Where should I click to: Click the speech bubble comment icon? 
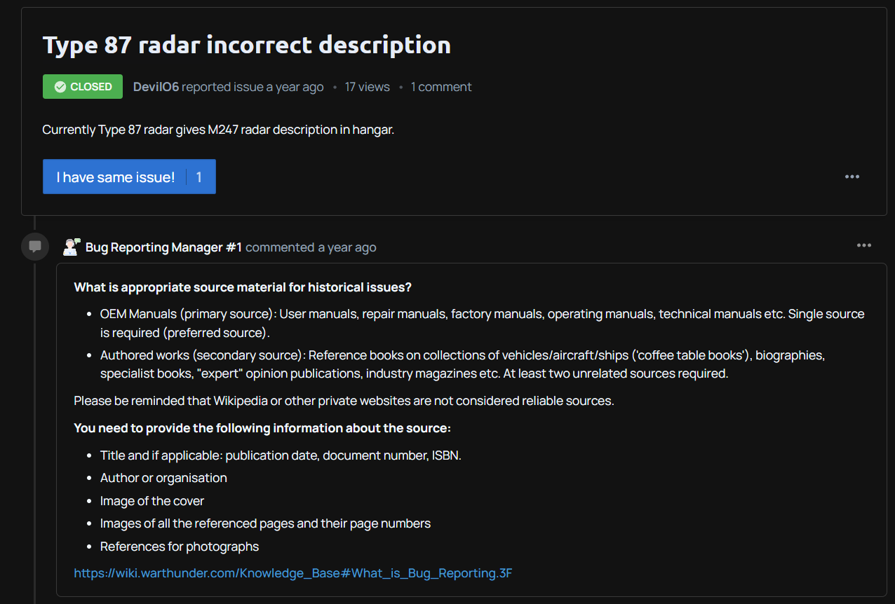[x=34, y=246]
